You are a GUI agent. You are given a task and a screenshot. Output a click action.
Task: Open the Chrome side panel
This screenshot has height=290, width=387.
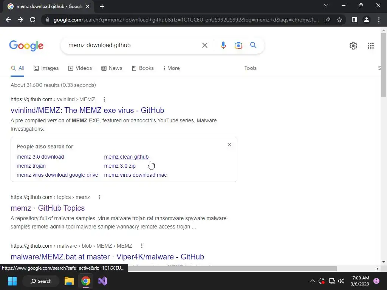tap(354, 20)
